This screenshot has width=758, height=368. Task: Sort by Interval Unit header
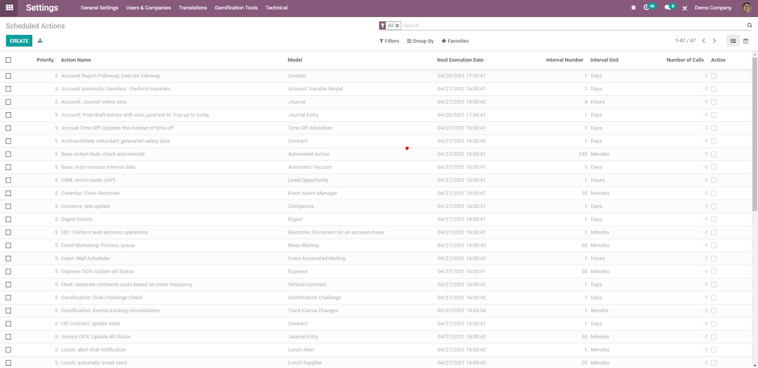pos(605,60)
